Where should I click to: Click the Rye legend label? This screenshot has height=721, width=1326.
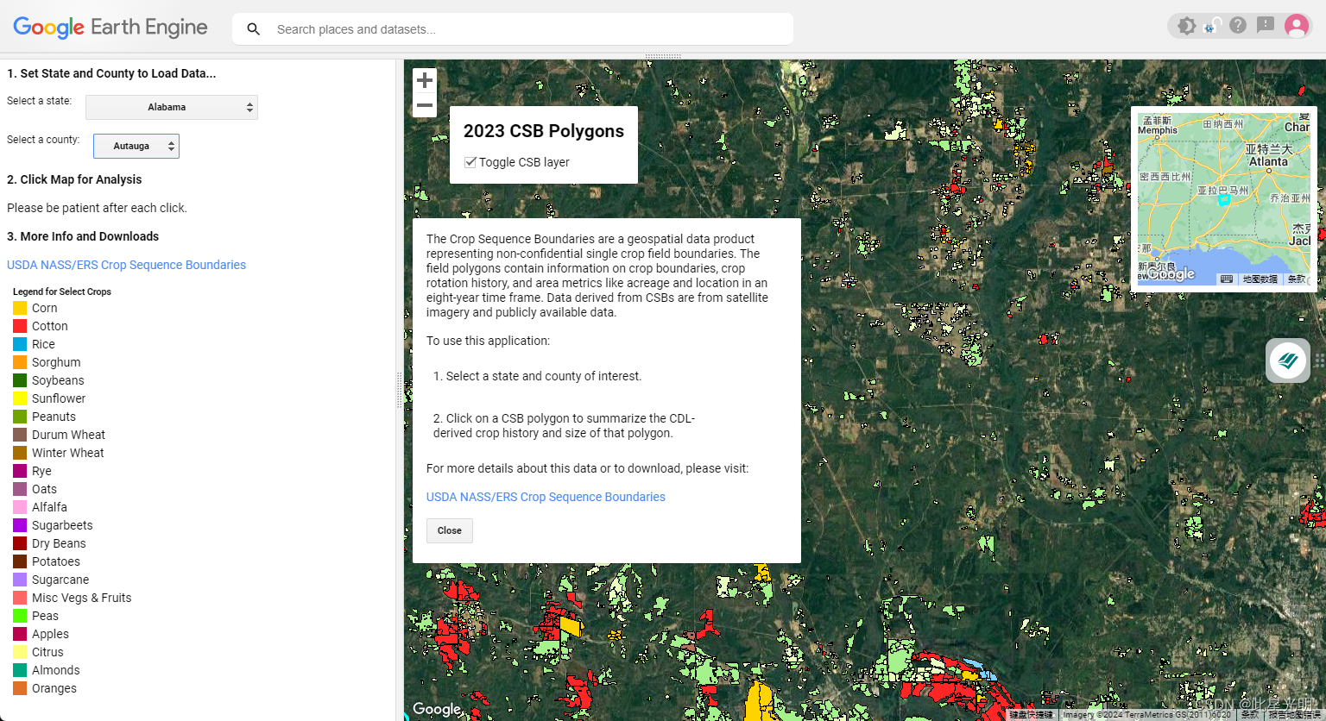[41, 471]
